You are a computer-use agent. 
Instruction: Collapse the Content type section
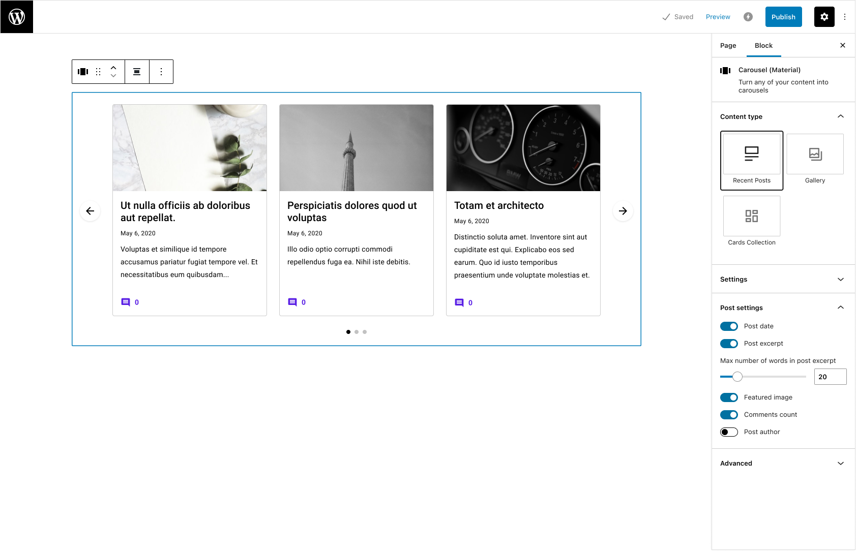coord(841,116)
